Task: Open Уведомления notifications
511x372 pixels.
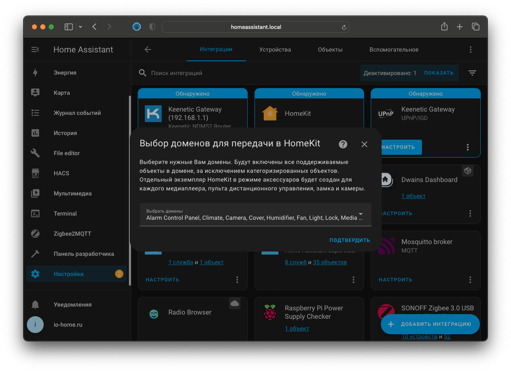Action: [x=76, y=304]
